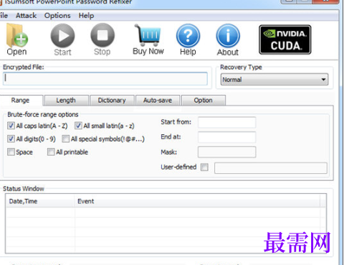Click the Buy Now shopping cart

(148, 39)
